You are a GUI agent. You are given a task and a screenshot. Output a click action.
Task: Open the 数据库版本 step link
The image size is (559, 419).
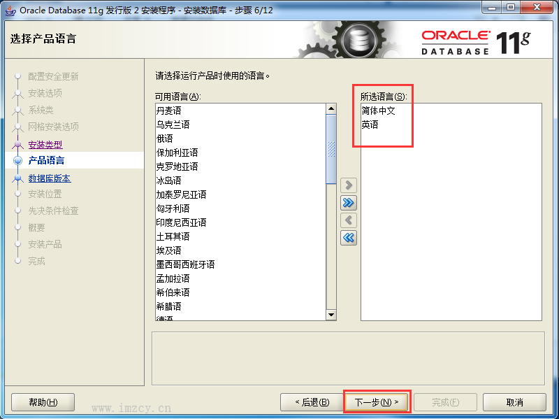click(50, 178)
